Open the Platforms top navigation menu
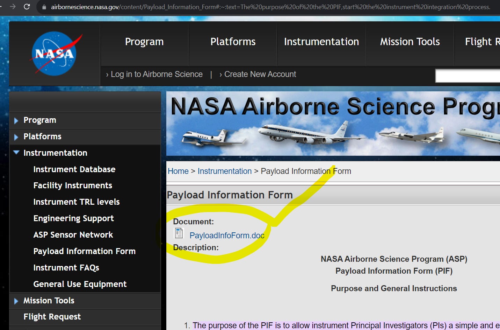 pos(233,42)
